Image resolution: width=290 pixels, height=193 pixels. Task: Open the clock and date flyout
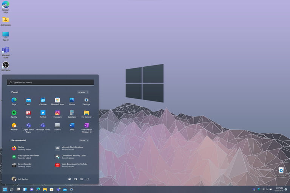point(279,189)
